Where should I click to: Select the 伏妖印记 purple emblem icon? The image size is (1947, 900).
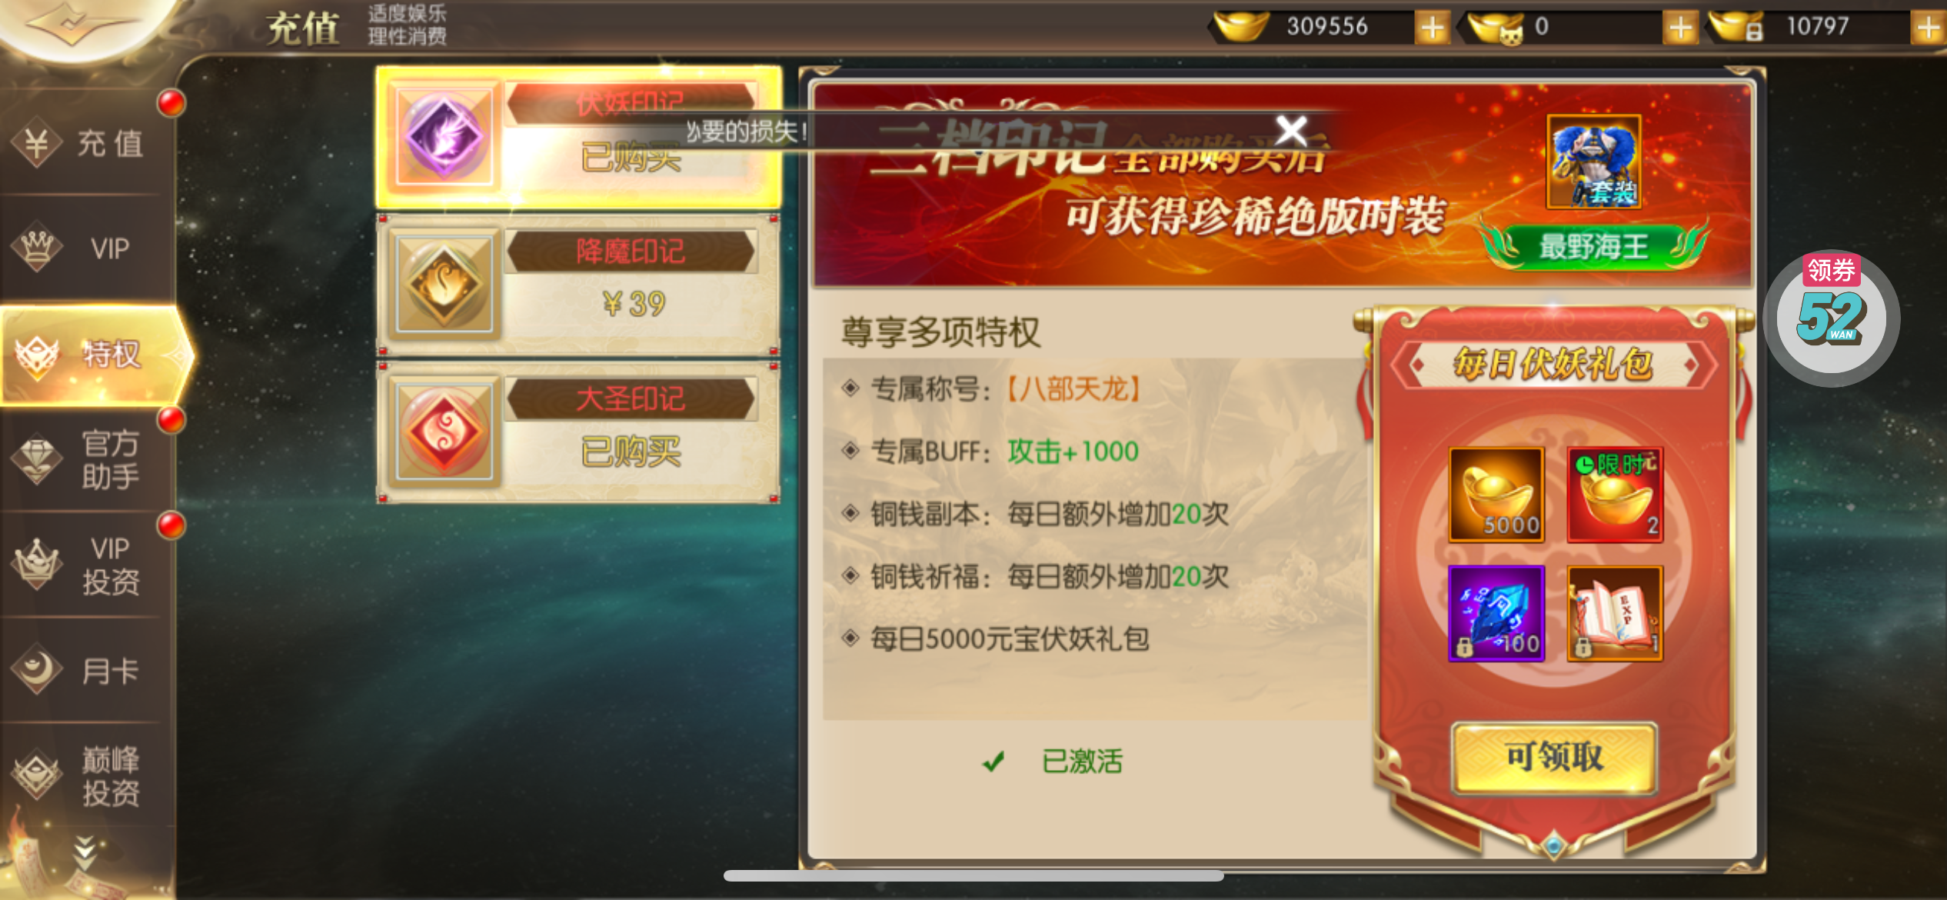tap(444, 138)
